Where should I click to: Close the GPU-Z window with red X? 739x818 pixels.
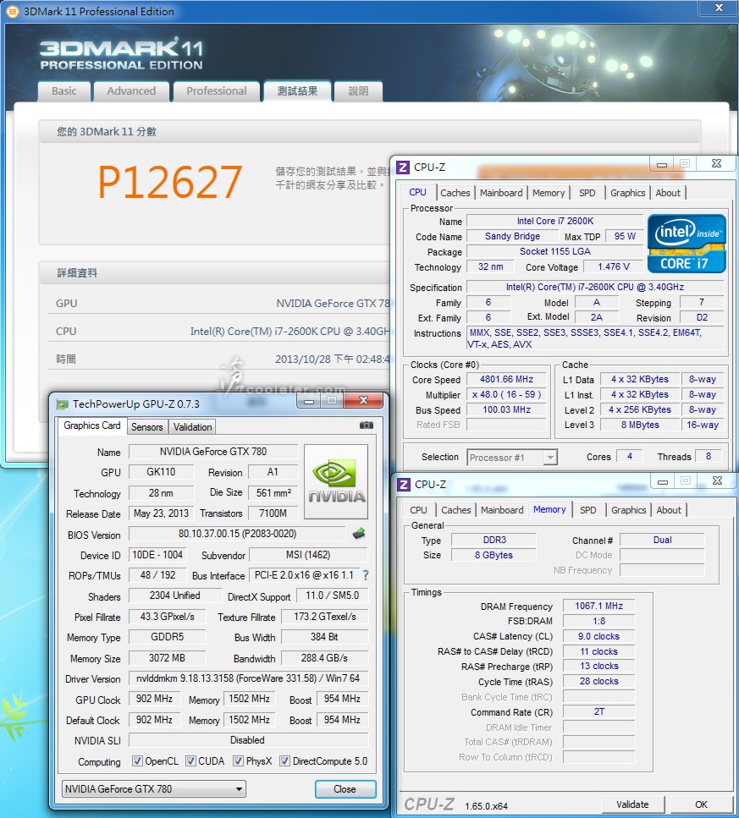tap(364, 400)
